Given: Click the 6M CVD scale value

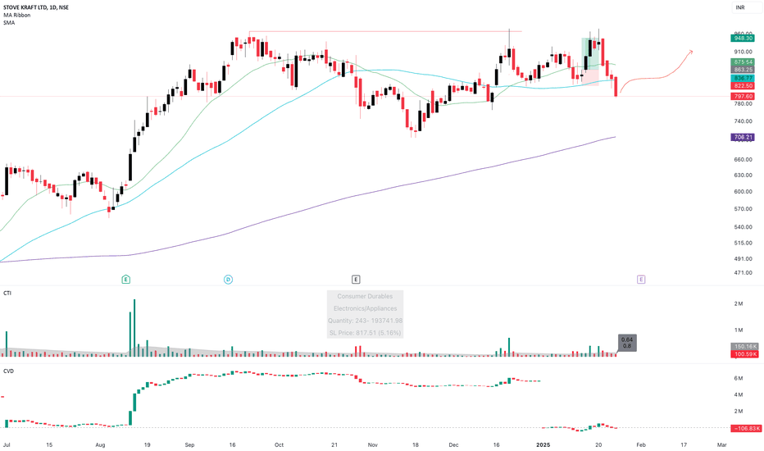Looking at the screenshot, I should tap(739, 378).
